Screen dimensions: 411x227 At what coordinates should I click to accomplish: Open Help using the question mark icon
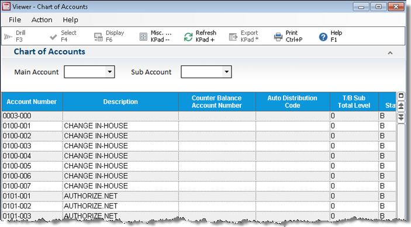click(x=323, y=37)
